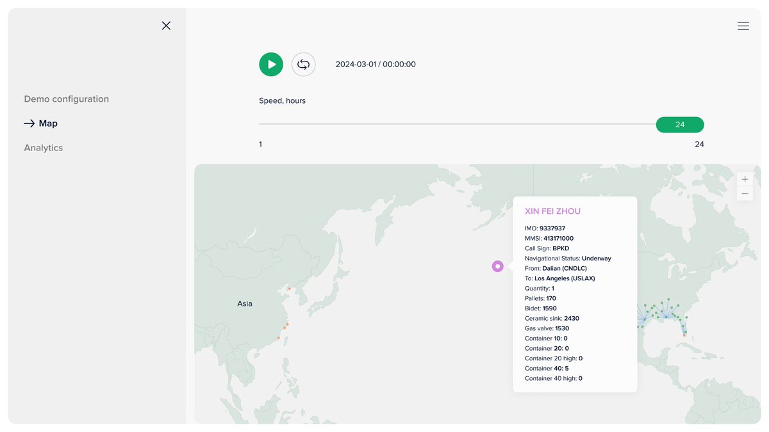Screen dimensions: 769x432
Task: Click the Container 20: 0 line
Action: 547,348
